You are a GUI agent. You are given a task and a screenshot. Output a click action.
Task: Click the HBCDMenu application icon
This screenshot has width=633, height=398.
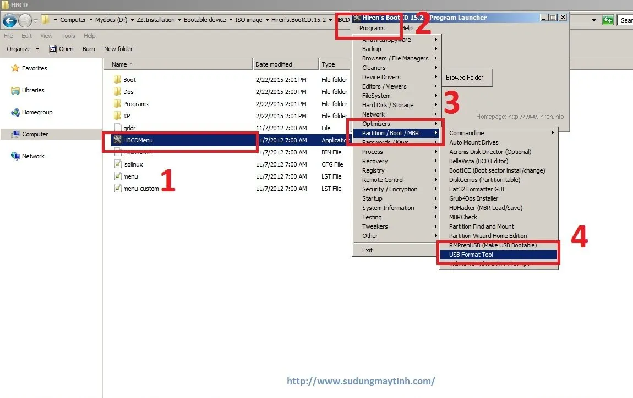(117, 140)
